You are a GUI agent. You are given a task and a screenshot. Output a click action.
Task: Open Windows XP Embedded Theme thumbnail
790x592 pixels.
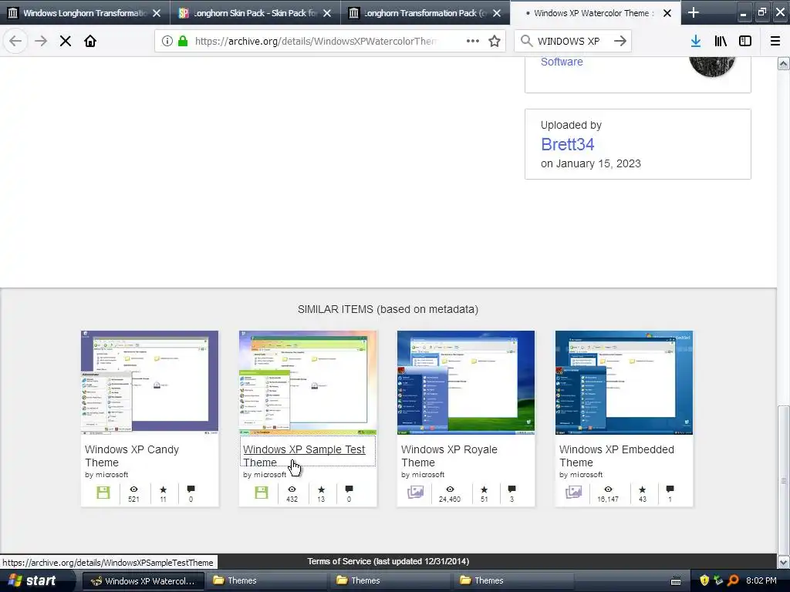click(624, 382)
